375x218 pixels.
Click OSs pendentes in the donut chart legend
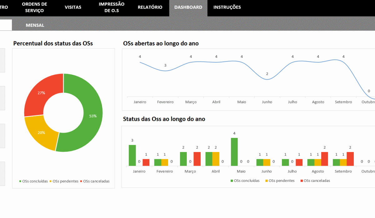(x=65, y=181)
